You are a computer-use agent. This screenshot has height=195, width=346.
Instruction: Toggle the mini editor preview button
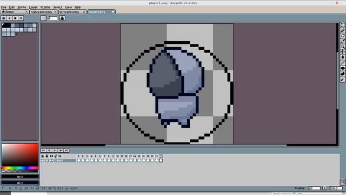coord(342,182)
